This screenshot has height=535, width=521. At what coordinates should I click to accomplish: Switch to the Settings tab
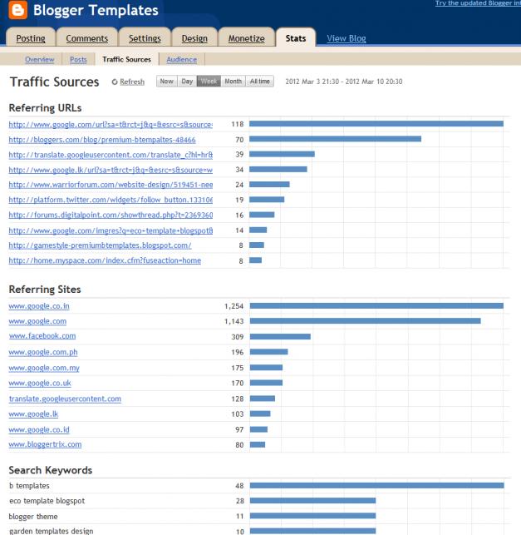(145, 38)
